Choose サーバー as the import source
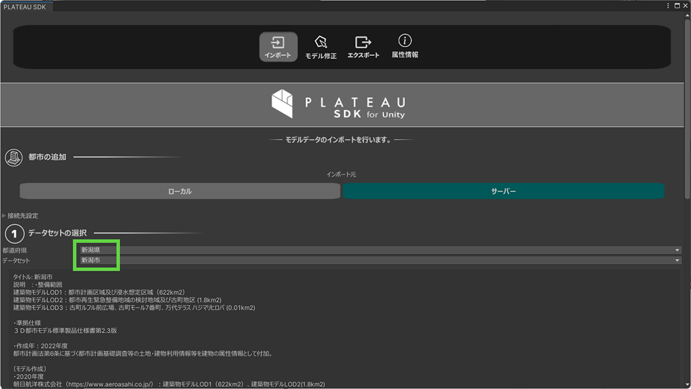 [x=503, y=191]
